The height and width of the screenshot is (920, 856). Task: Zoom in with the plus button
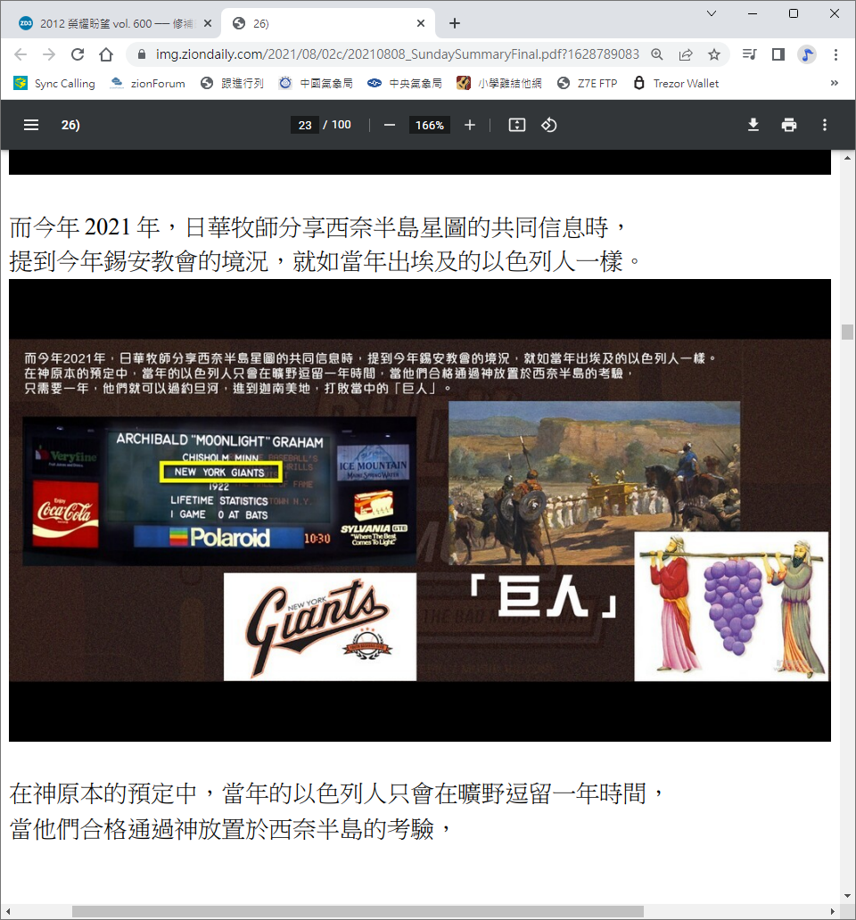pyautogui.click(x=469, y=125)
